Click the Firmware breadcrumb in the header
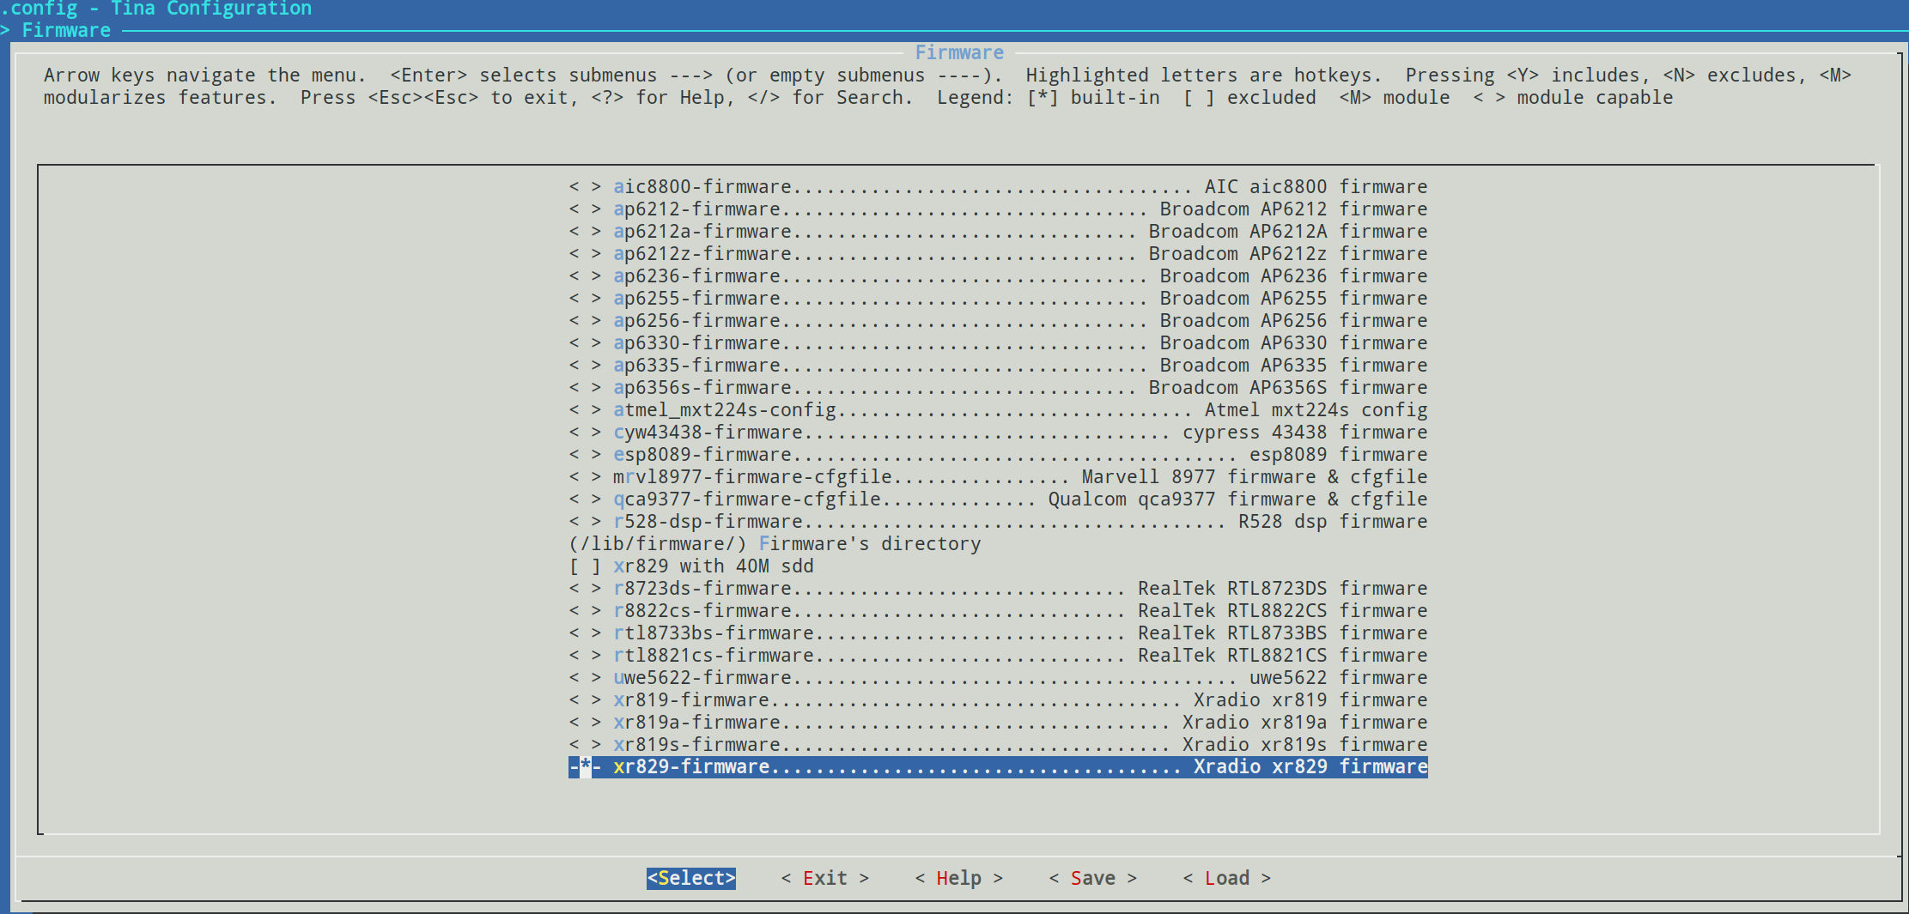 (x=66, y=31)
